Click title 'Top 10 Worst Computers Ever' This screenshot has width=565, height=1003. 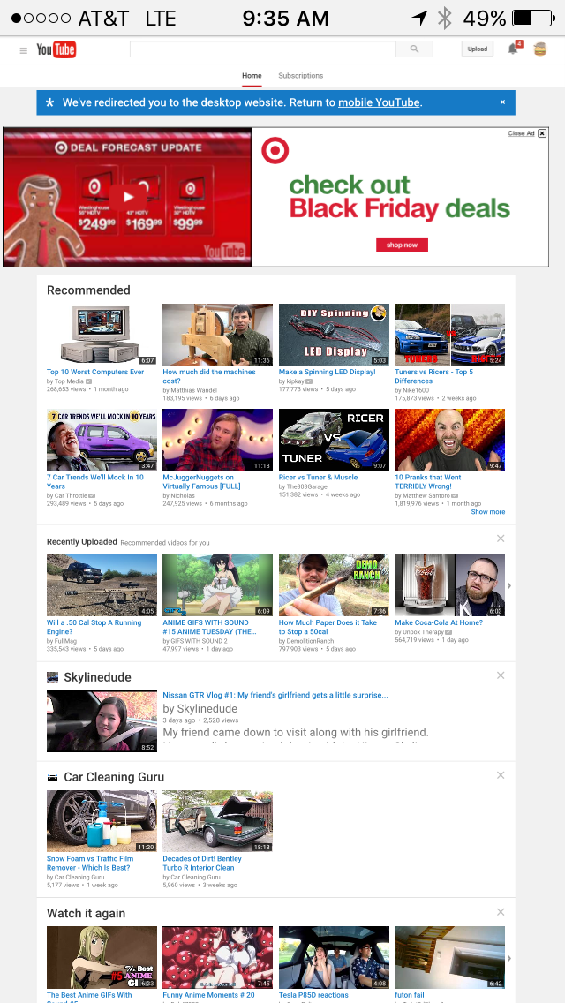(95, 372)
